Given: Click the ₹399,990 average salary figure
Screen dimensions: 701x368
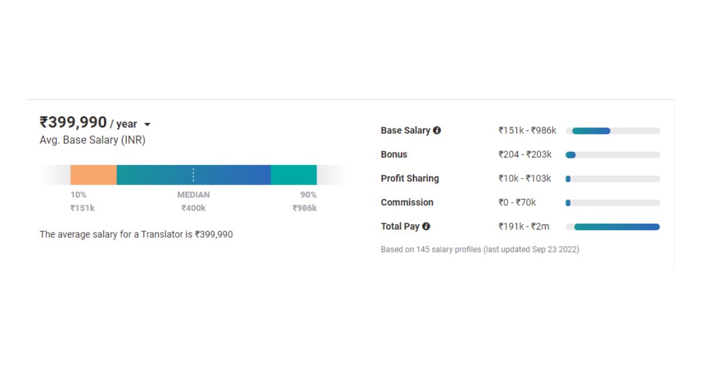Looking at the screenshot, I should point(73,123).
